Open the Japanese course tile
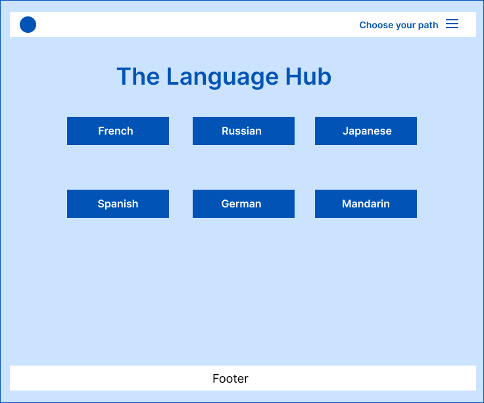Screen dimensions: 484x403 coord(366,131)
